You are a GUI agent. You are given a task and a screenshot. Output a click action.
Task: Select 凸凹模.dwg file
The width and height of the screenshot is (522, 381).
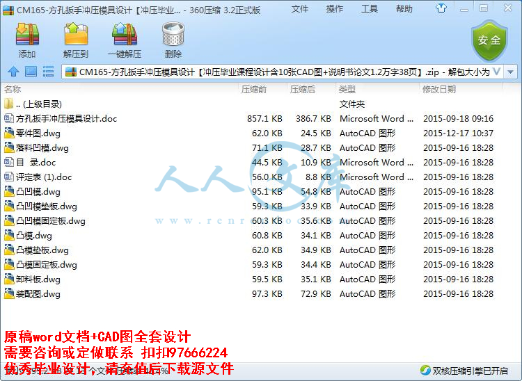click(x=250, y=192)
